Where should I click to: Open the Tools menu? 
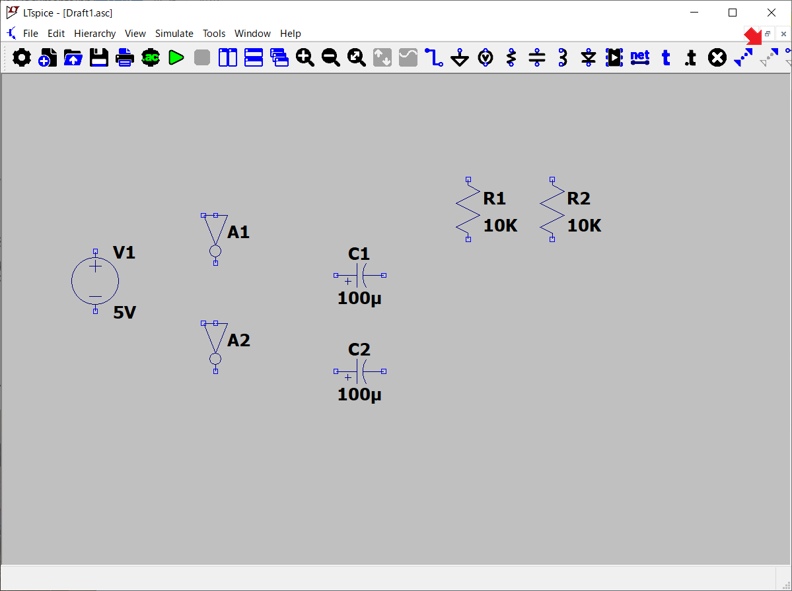click(x=214, y=34)
